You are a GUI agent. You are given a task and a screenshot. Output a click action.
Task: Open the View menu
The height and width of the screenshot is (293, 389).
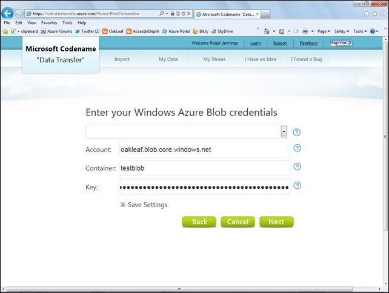click(32, 23)
